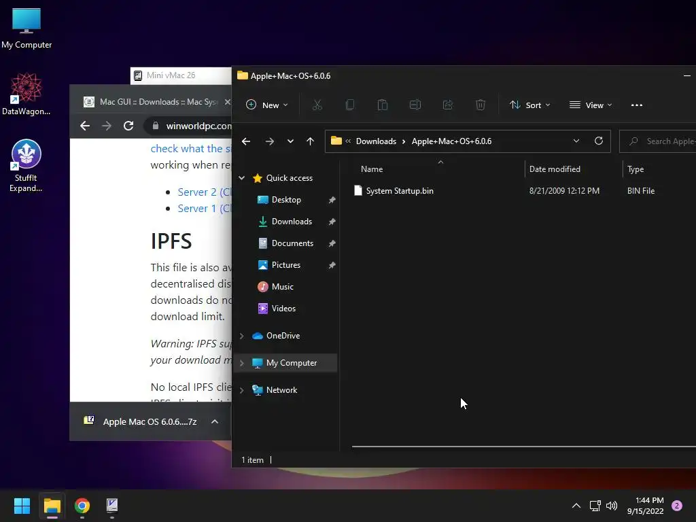This screenshot has height=522, width=696.
Task: Click the horizontal scrollbar in Explorer
Action: tap(524, 447)
